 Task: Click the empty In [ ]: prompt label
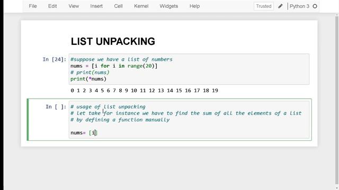coord(56,107)
